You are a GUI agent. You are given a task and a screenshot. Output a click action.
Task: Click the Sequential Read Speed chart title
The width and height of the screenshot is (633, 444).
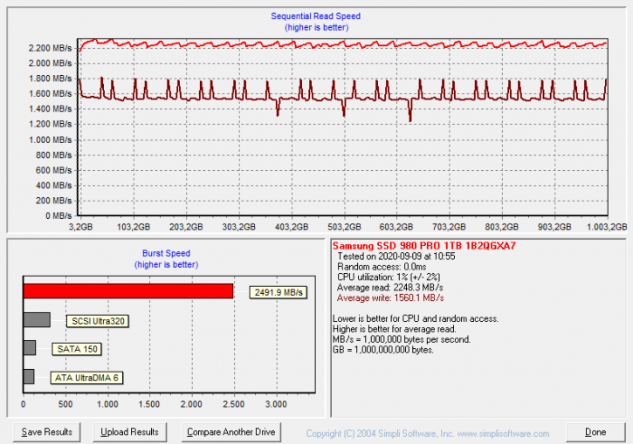(316, 16)
